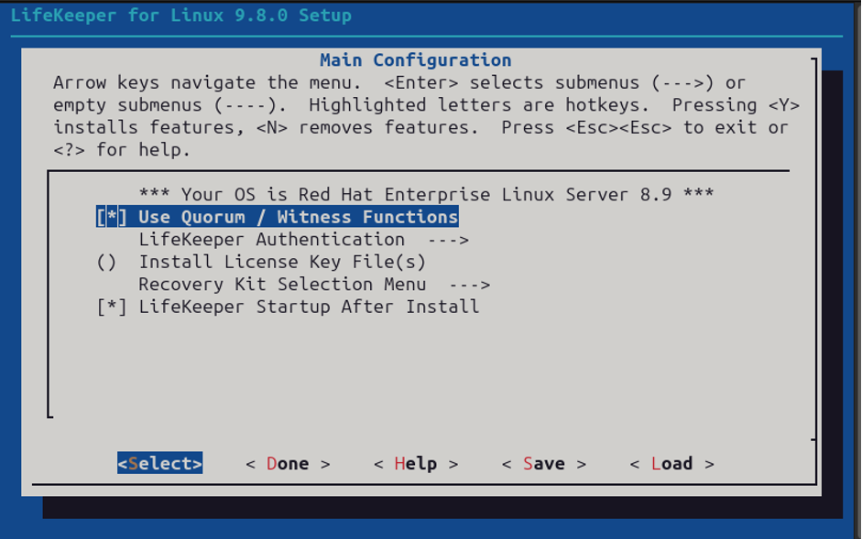Click the arrow after Recovery Kit Selection Menu
This screenshot has height=539, width=862.
[x=469, y=286]
